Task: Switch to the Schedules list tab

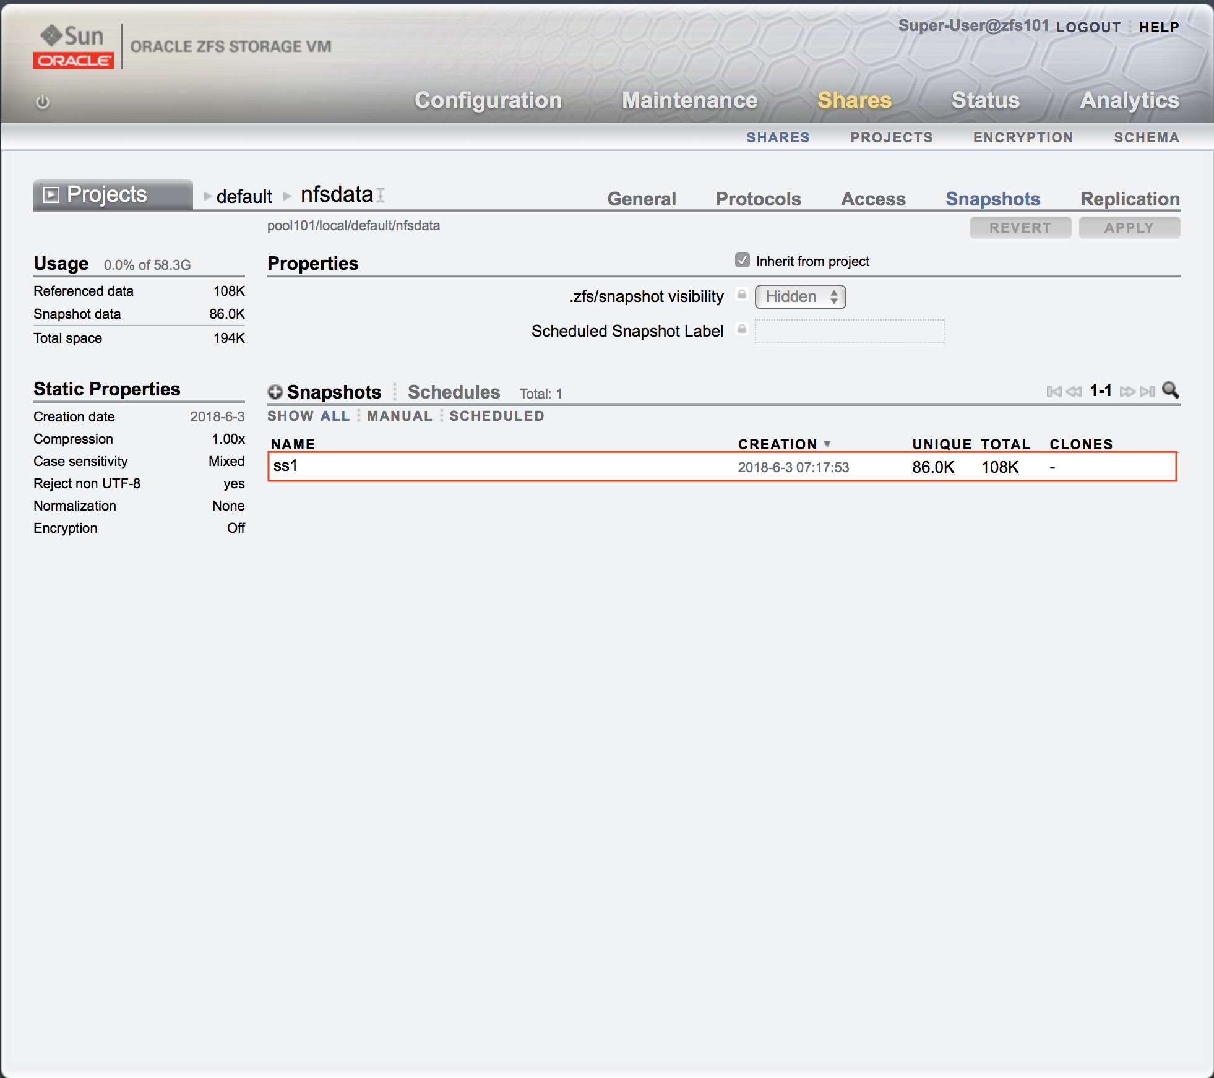Action: pyautogui.click(x=454, y=392)
